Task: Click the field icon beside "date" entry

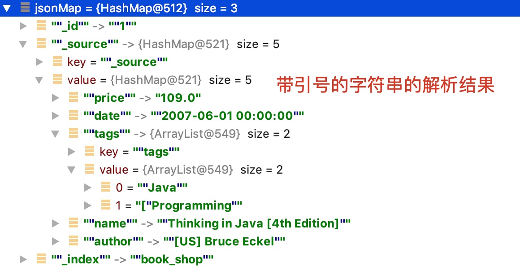Action: 73,115
